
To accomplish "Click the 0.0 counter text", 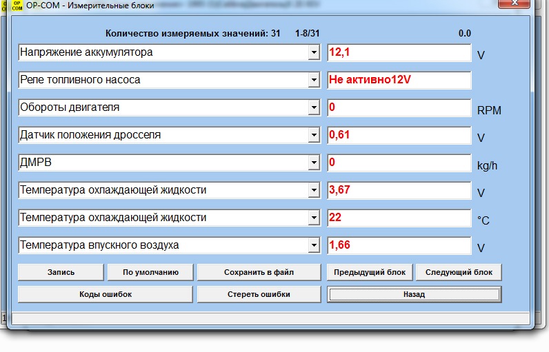I will click(465, 34).
